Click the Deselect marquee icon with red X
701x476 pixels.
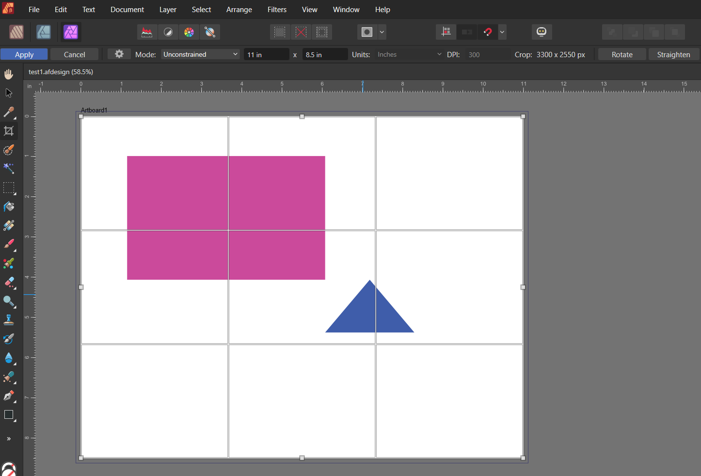coord(301,32)
